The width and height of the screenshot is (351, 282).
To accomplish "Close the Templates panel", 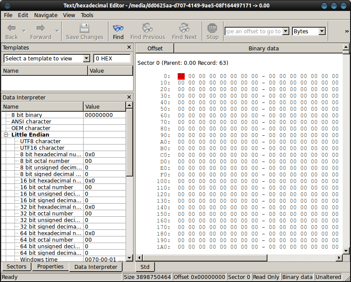I will pos(129,47).
